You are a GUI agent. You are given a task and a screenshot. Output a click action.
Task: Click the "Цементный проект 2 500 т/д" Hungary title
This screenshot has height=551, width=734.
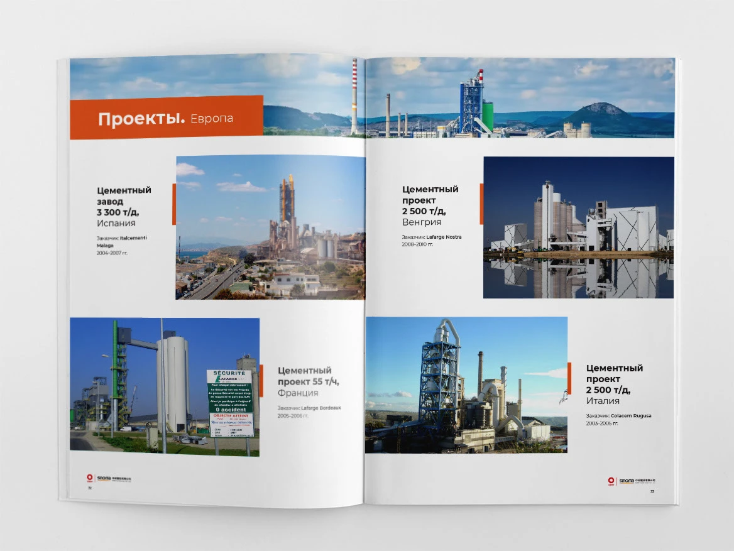[430, 200]
